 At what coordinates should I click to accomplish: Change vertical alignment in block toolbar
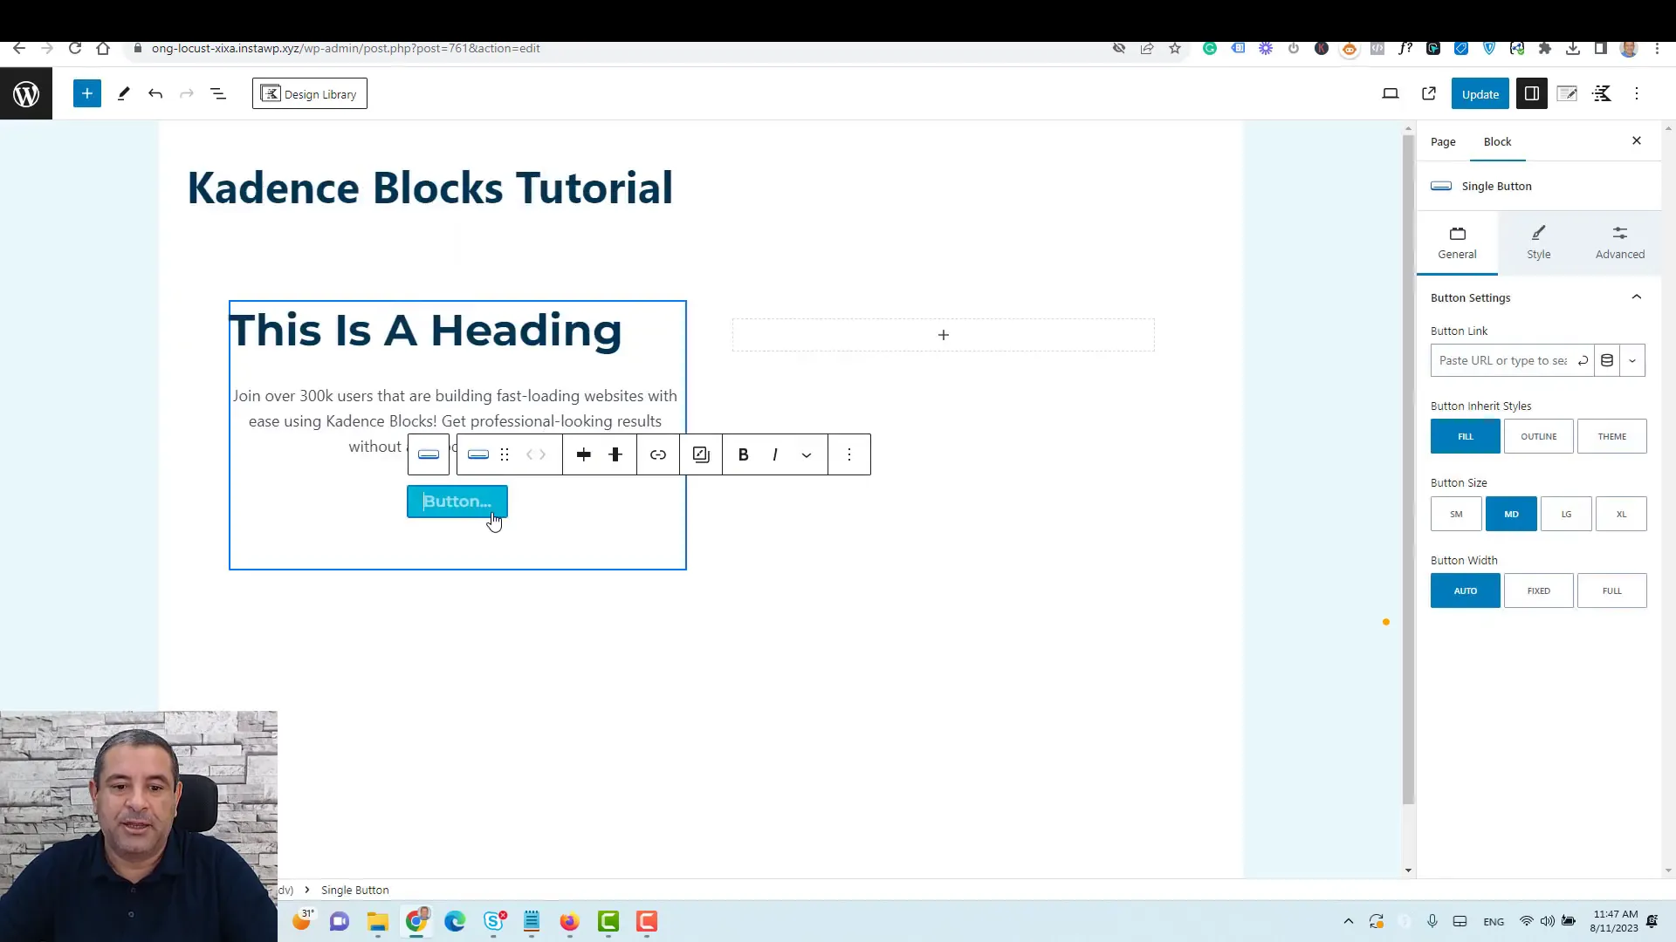coord(615,454)
